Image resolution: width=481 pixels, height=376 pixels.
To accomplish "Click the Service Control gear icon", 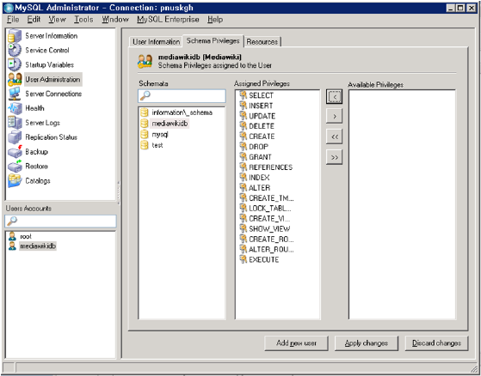I will click(x=15, y=50).
